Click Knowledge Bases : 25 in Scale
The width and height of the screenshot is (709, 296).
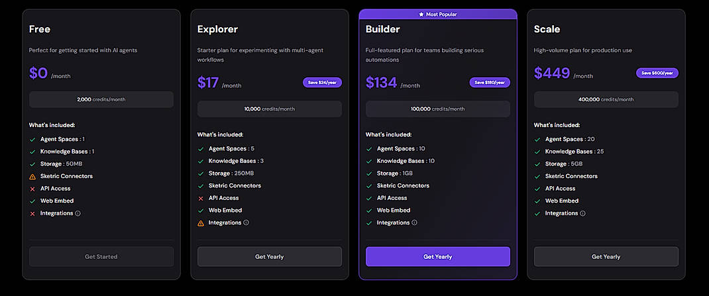(x=574, y=152)
